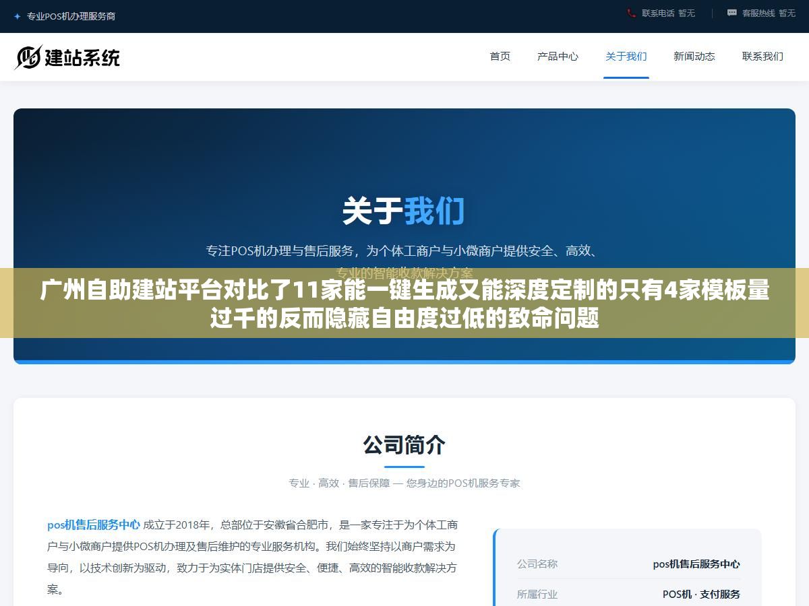
Task: Click the phone icon beside 联系电话
Action: [x=632, y=13]
